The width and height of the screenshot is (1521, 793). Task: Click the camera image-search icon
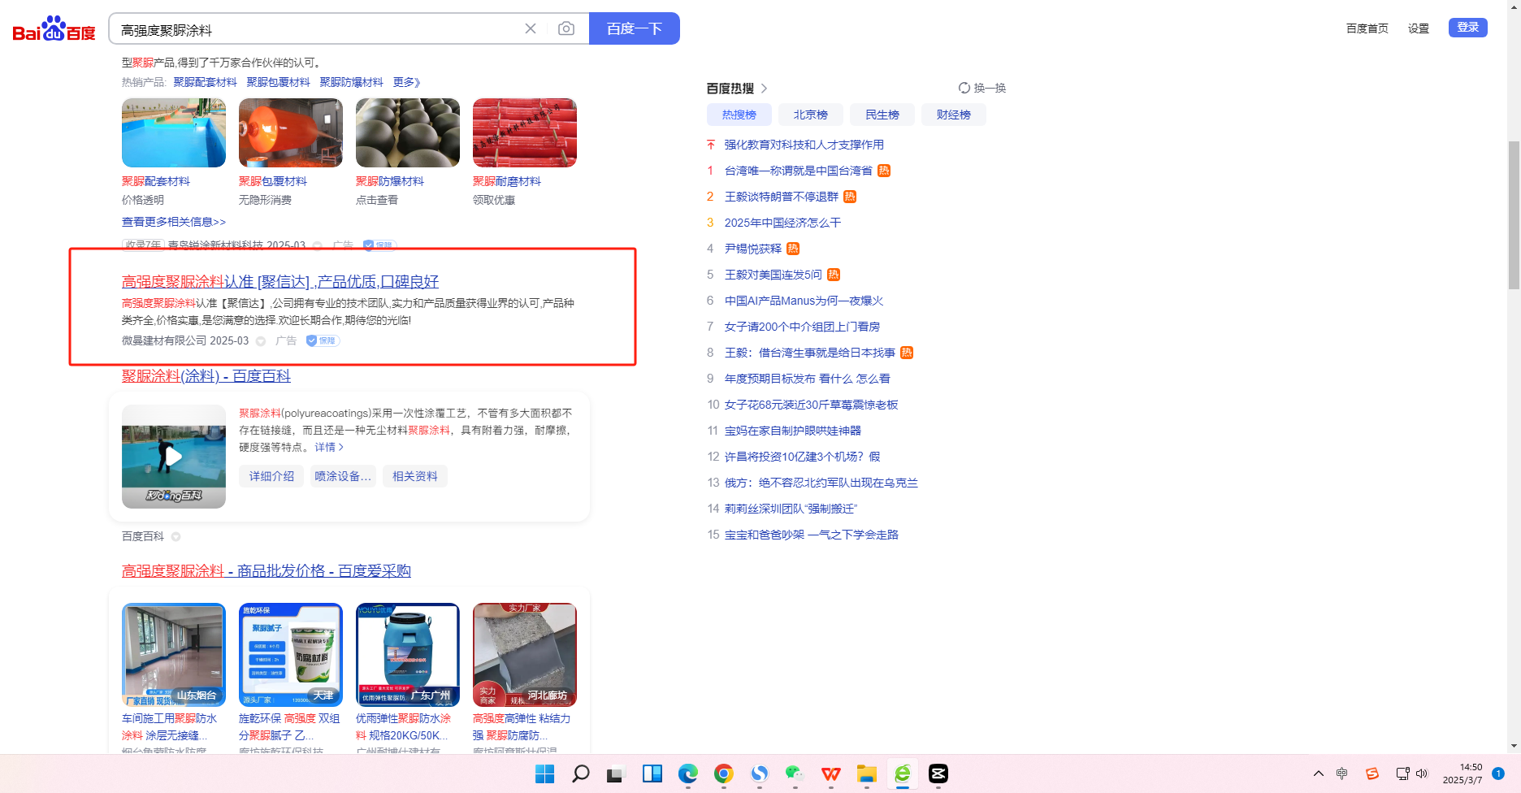pyautogui.click(x=566, y=29)
